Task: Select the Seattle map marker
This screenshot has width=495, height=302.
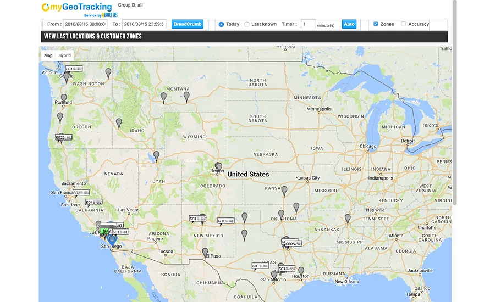Action: click(67, 77)
